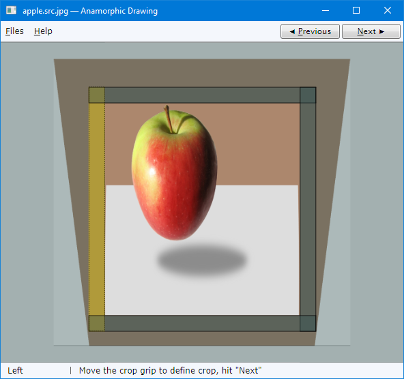404x379 pixels.
Task: Open the Files menu
Action: click(x=14, y=31)
